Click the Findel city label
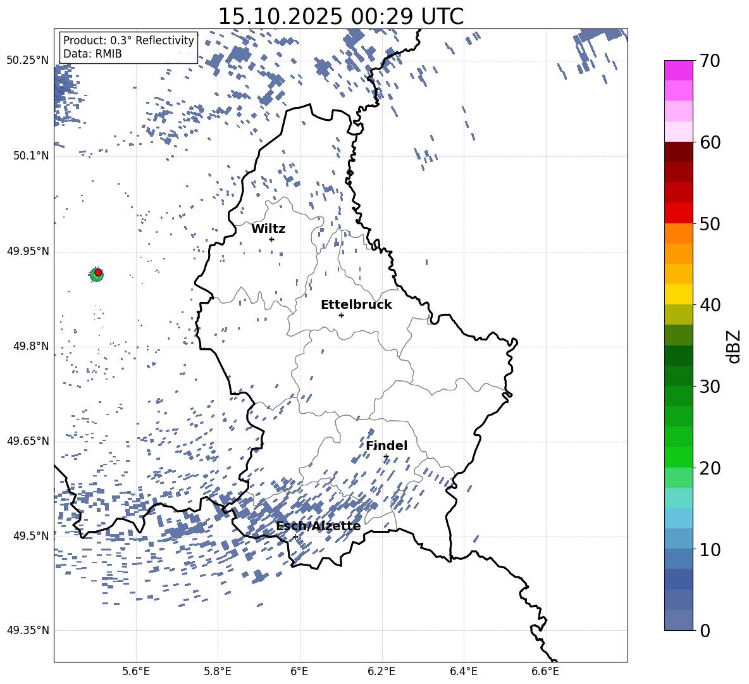 point(387,445)
